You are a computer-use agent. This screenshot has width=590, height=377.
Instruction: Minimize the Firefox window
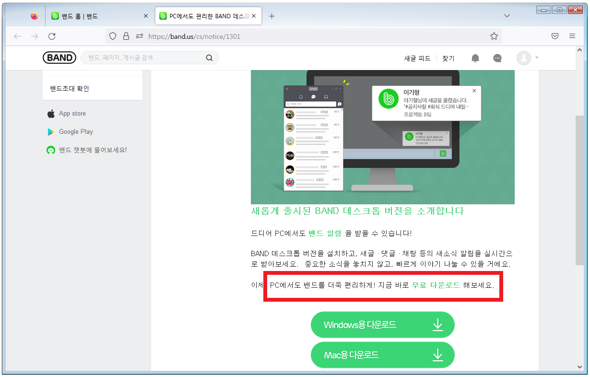pyautogui.click(x=543, y=9)
